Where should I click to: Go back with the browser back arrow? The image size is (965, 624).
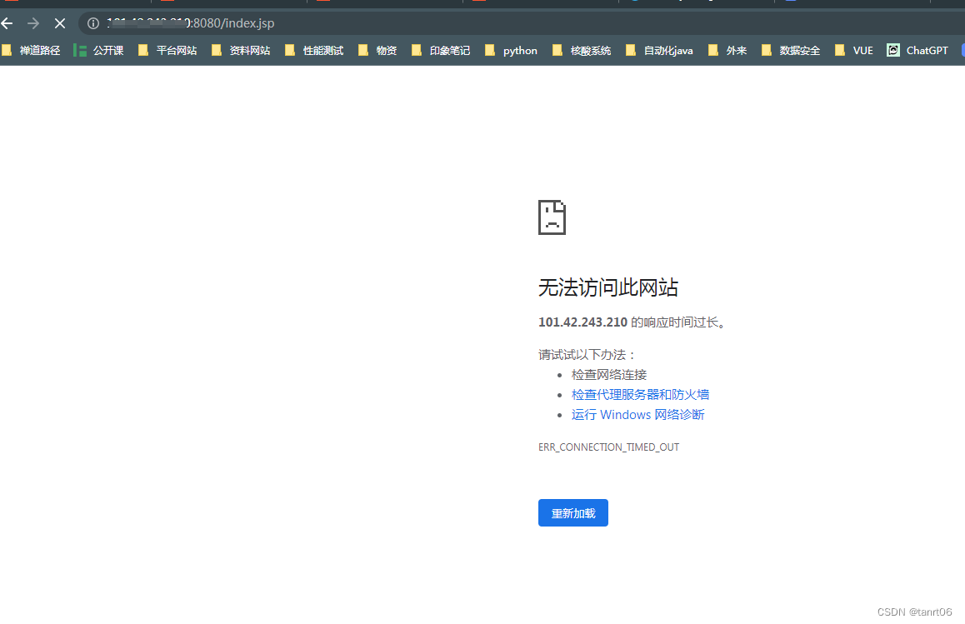tap(7, 23)
